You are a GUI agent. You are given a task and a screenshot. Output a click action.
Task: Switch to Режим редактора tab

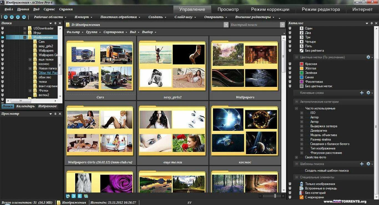pos(321,9)
